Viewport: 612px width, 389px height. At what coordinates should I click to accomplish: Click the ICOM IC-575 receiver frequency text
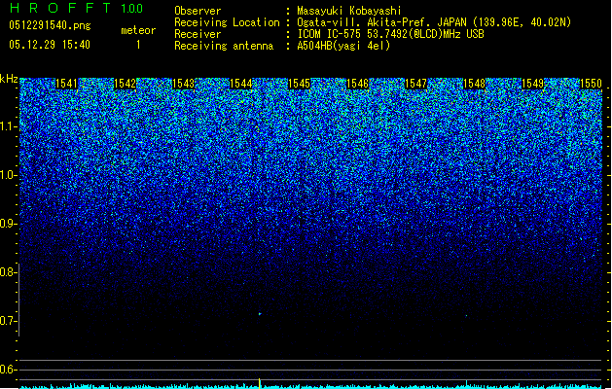(x=390, y=34)
